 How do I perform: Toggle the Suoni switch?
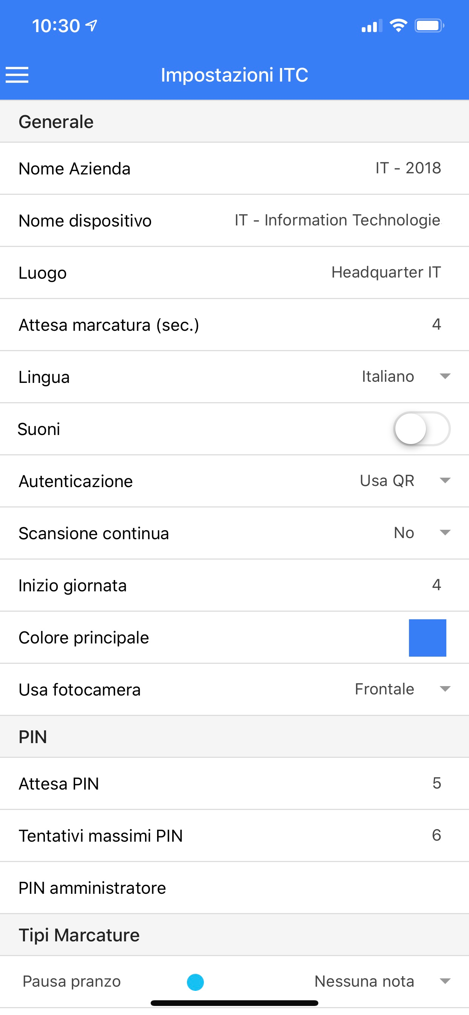pyautogui.click(x=422, y=429)
